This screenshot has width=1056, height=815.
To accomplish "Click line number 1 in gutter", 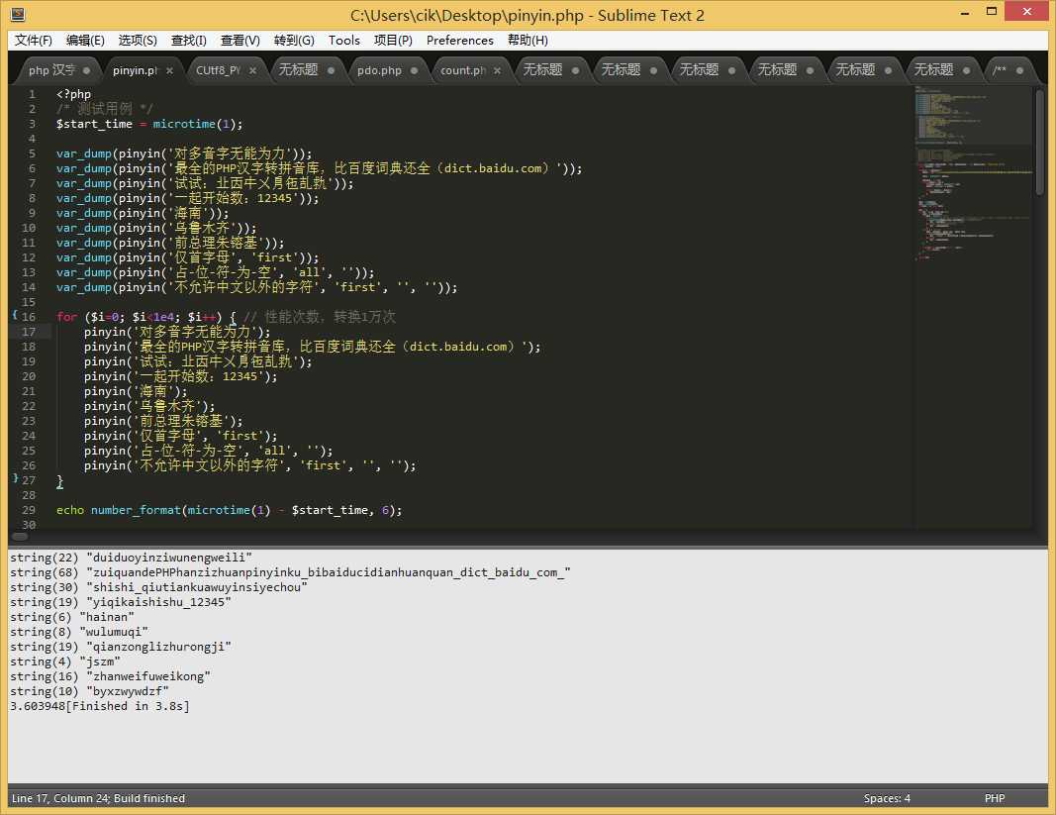I will [x=33, y=94].
